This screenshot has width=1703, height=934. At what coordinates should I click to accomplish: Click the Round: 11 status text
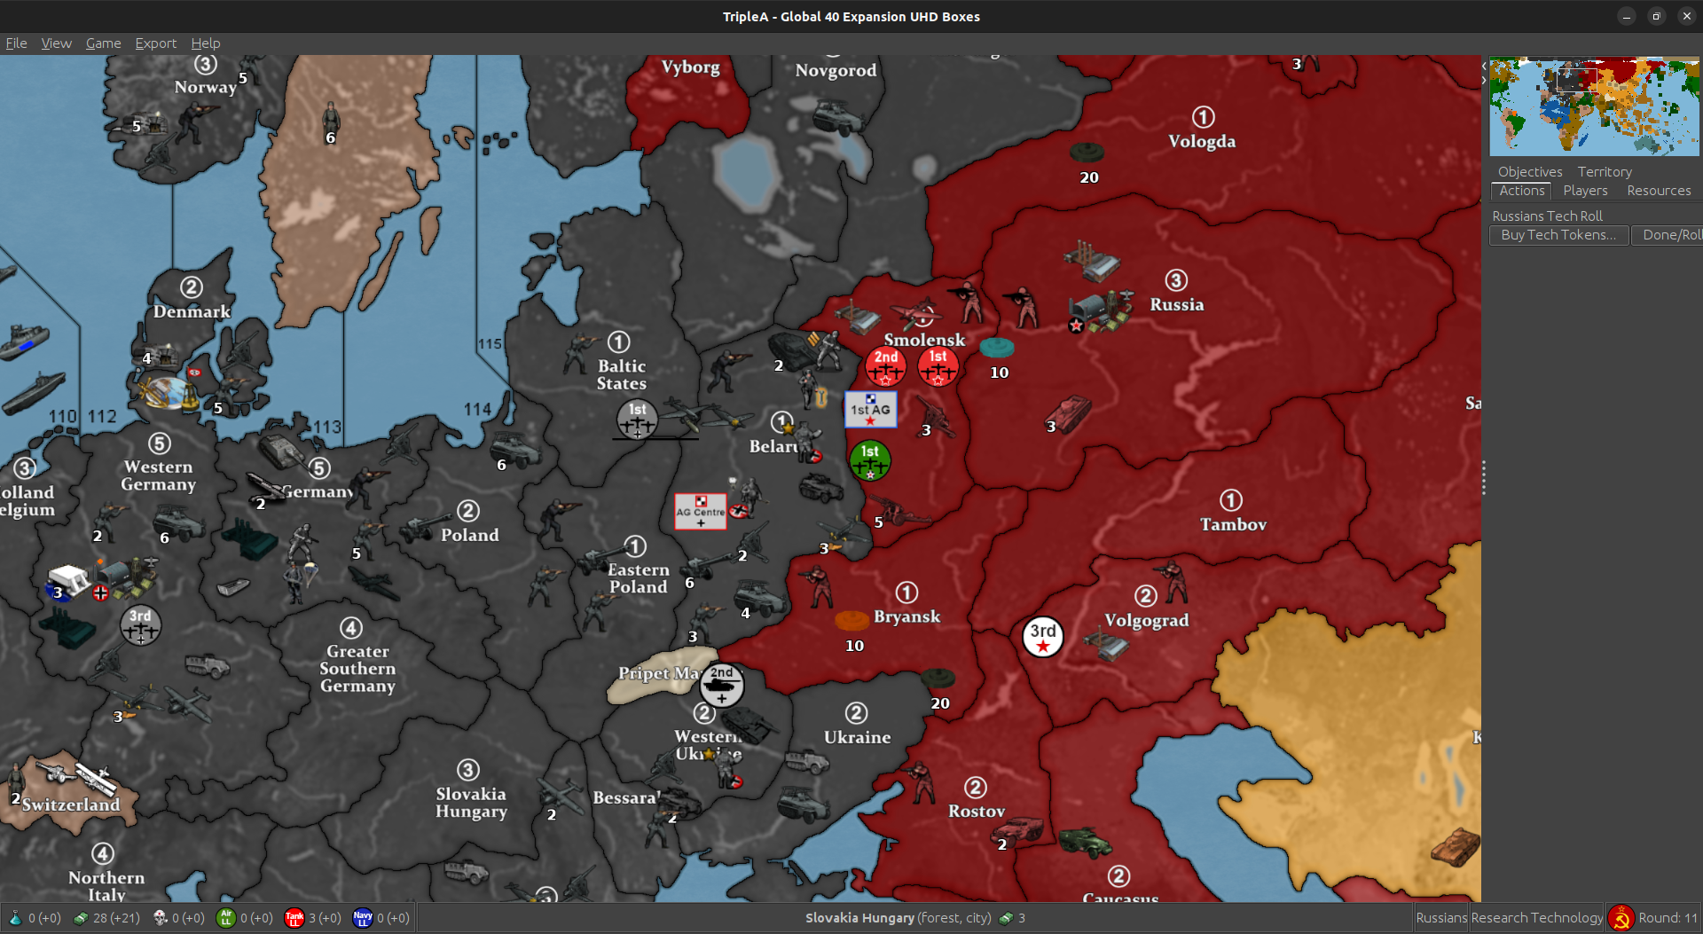pos(1668,918)
